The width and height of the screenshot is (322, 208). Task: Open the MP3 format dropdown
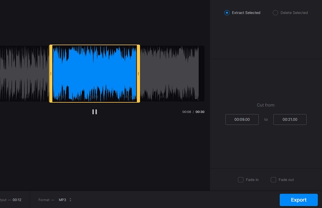63,200
